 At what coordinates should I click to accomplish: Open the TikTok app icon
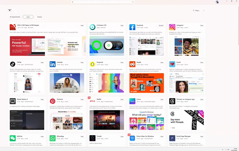[x=13, y=64]
